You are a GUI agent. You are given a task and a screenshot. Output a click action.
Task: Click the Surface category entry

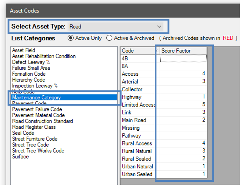[20, 157]
